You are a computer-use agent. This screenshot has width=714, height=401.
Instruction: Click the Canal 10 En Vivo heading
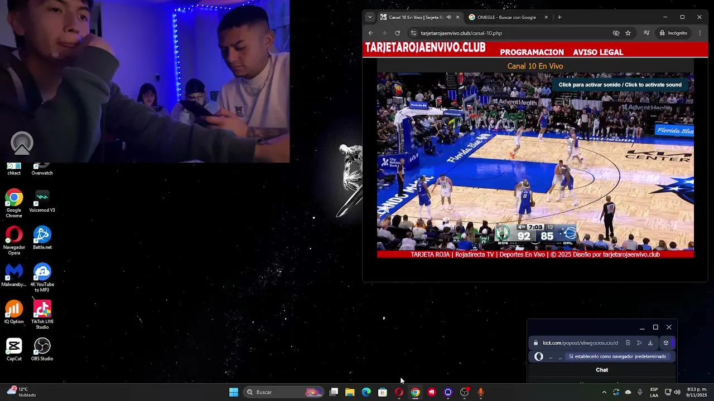pos(535,66)
